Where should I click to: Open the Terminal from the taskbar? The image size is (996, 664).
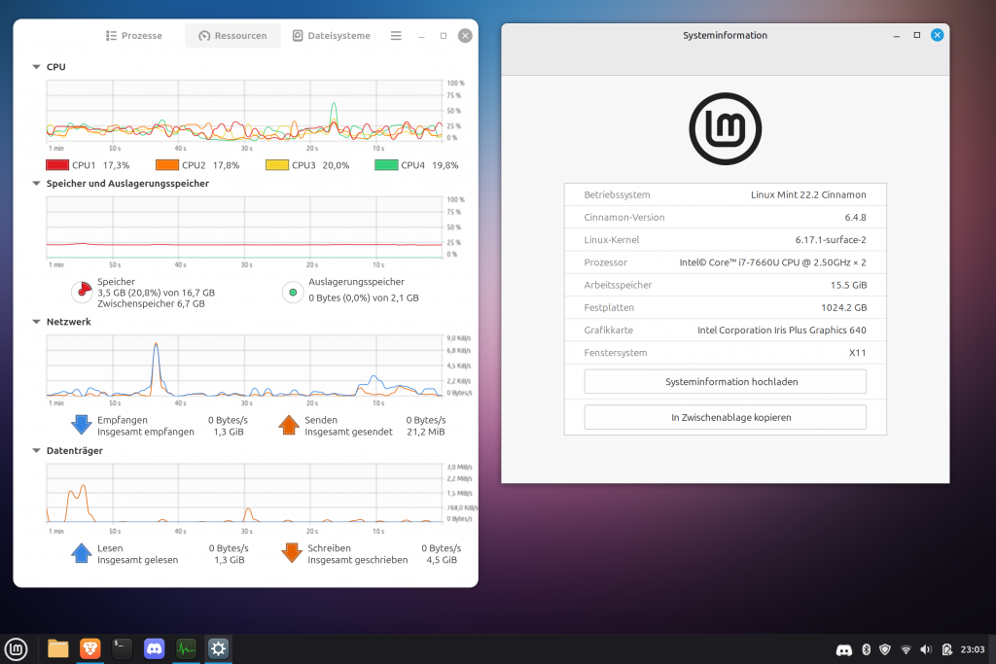(122, 648)
